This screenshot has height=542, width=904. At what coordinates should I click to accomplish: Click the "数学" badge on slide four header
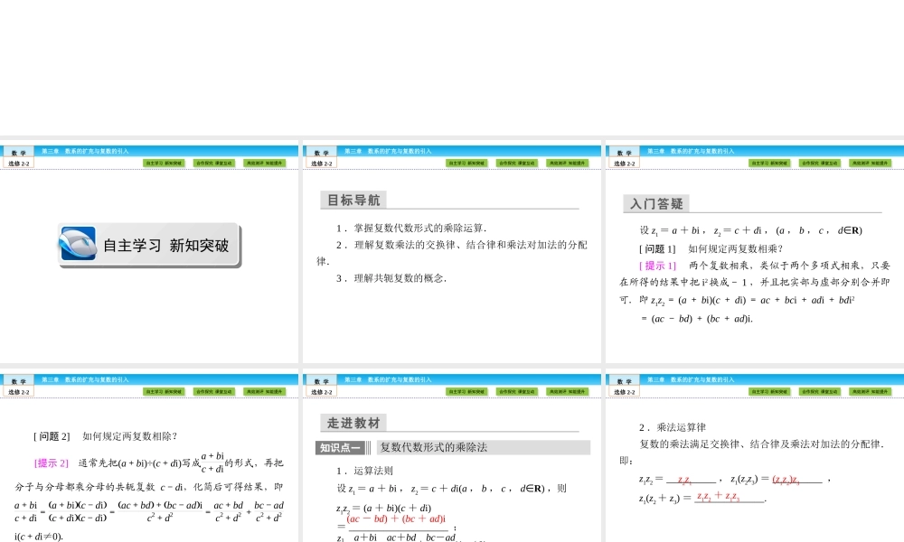click(x=18, y=381)
